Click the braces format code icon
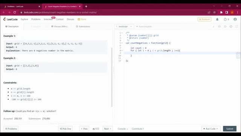241x136 pixels. pyautogui.click(x=219, y=26)
